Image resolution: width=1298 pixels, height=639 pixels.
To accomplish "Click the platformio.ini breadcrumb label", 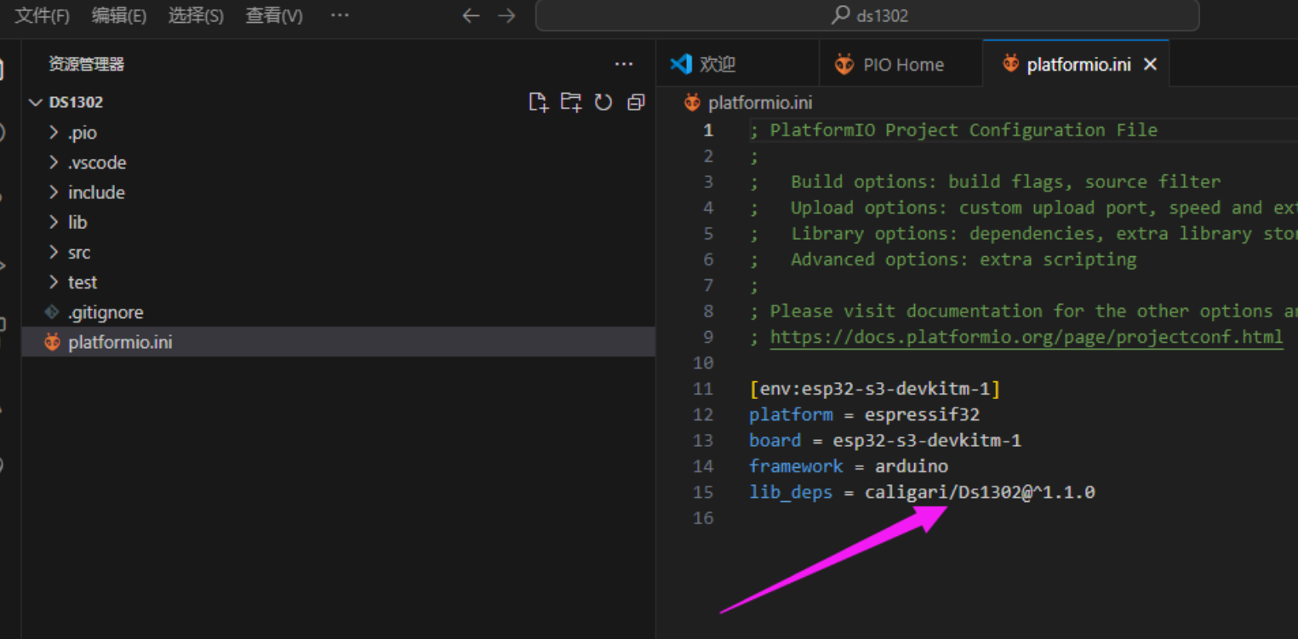I will [760, 103].
